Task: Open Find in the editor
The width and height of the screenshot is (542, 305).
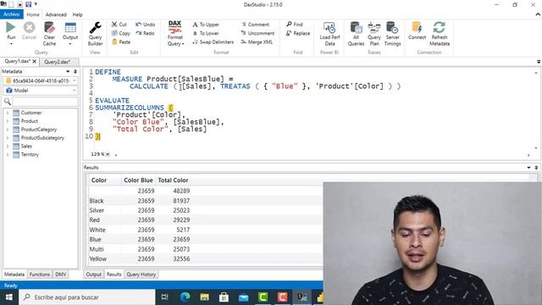Action: (x=295, y=25)
